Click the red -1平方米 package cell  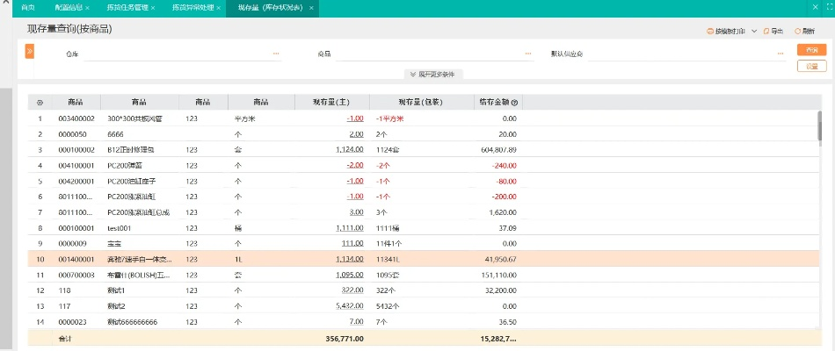click(389, 119)
